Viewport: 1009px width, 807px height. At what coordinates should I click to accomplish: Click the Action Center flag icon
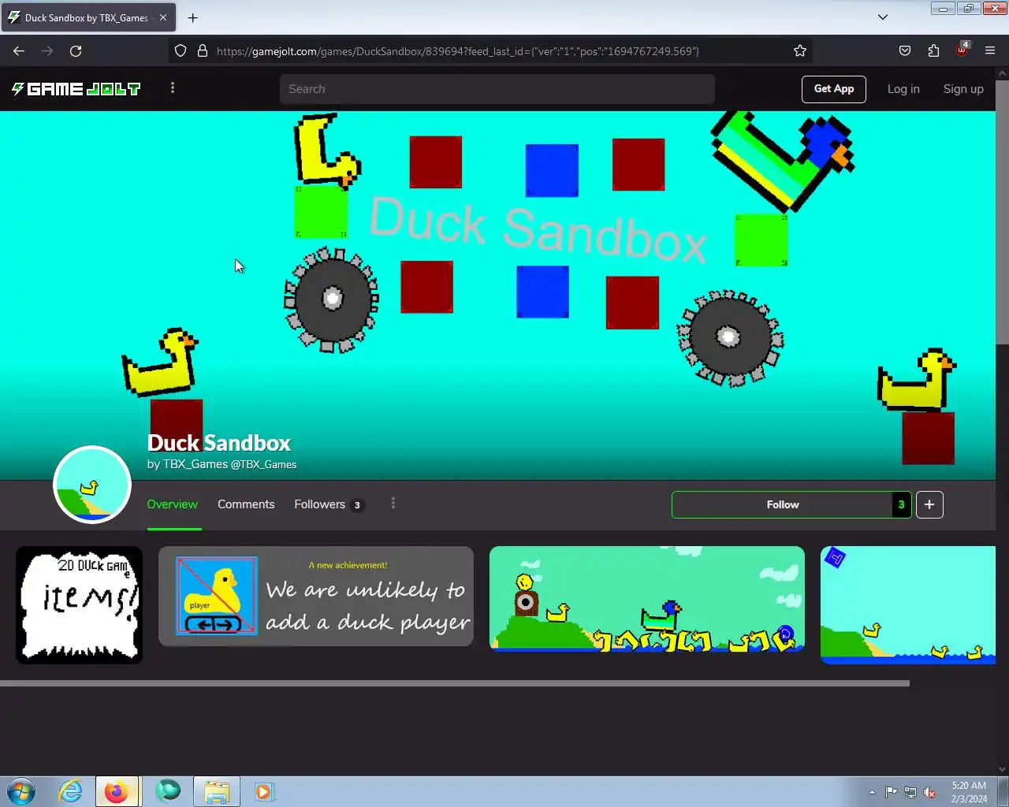(x=891, y=792)
